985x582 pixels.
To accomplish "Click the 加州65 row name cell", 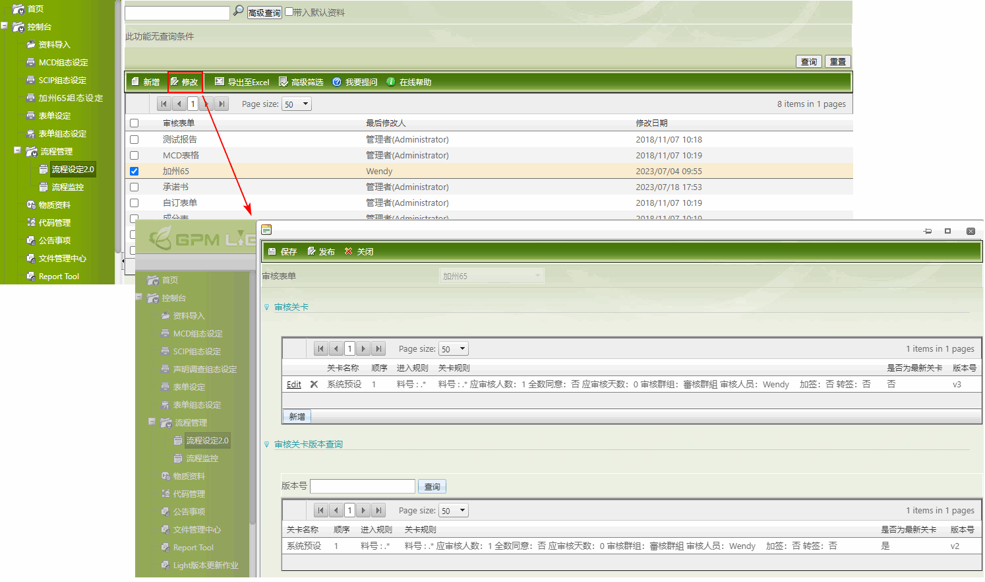I will pos(176,171).
